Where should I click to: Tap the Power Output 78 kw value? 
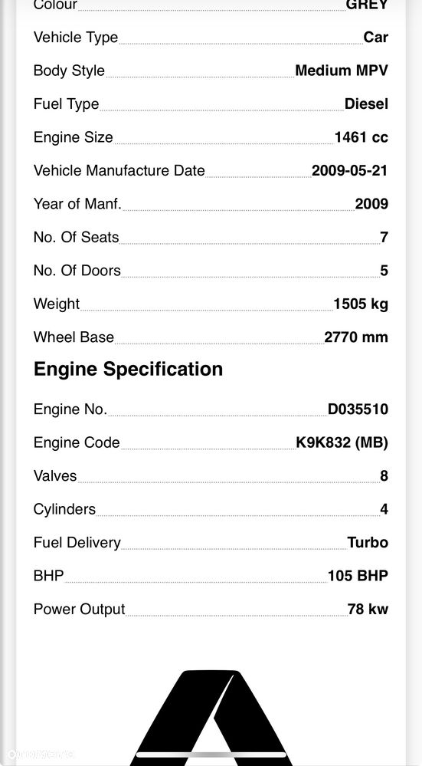click(x=368, y=609)
